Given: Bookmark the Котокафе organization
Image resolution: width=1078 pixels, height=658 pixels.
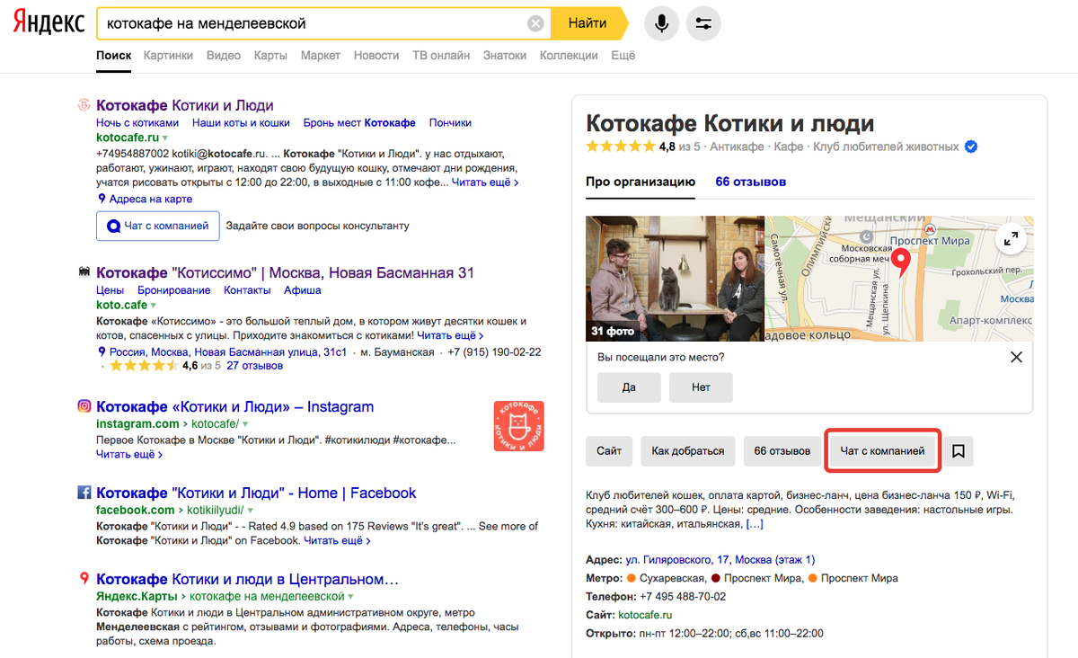Looking at the screenshot, I should click(959, 451).
